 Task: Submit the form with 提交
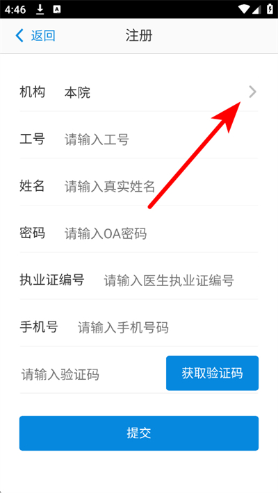(x=139, y=433)
